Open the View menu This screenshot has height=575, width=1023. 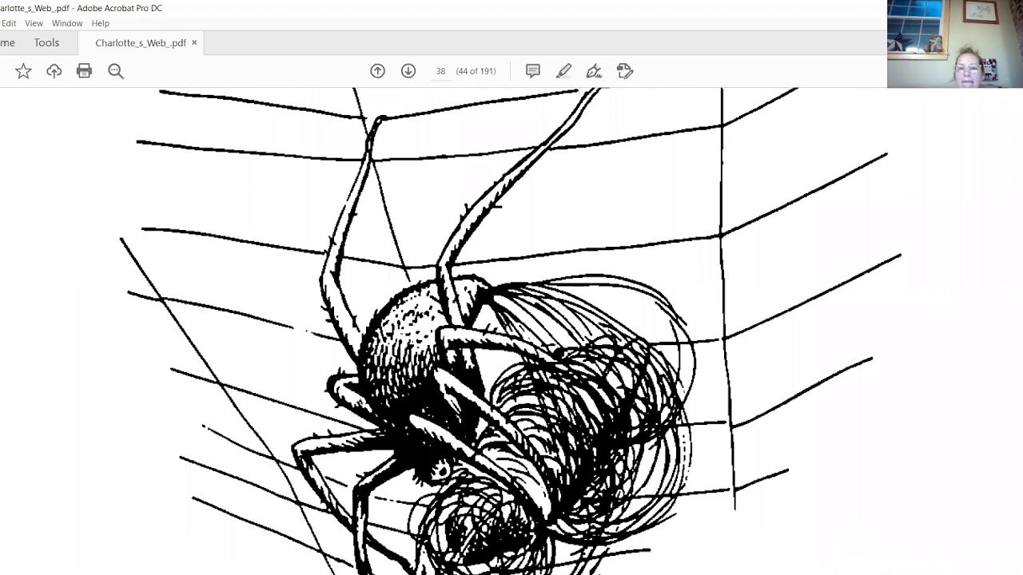pyautogui.click(x=34, y=23)
